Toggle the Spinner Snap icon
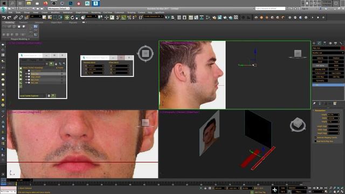The image size is (345, 194). [134, 18]
